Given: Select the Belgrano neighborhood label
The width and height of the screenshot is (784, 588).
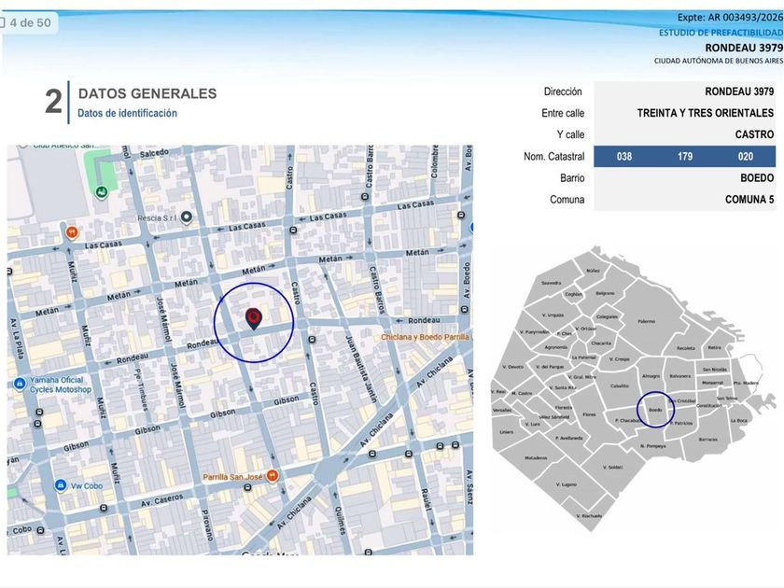Looking at the screenshot, I should tap(605, 293).
